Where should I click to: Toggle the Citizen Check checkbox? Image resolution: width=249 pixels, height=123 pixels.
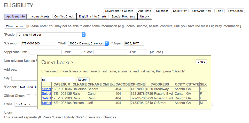point(28,96)
